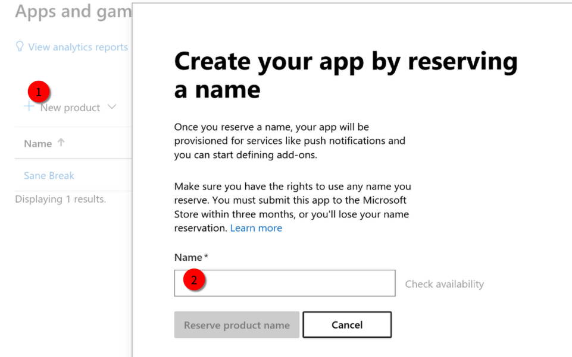Follow the Learn more link
The height and width of the screenshot is (357, 572).
[x=256, y=228]
